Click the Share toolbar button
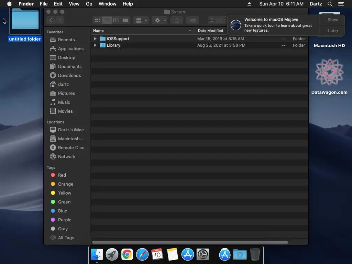 coord(177,20)
